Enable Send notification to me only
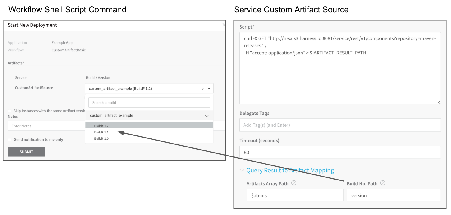Viewport: 451px width, 215px height. [10, 139]
